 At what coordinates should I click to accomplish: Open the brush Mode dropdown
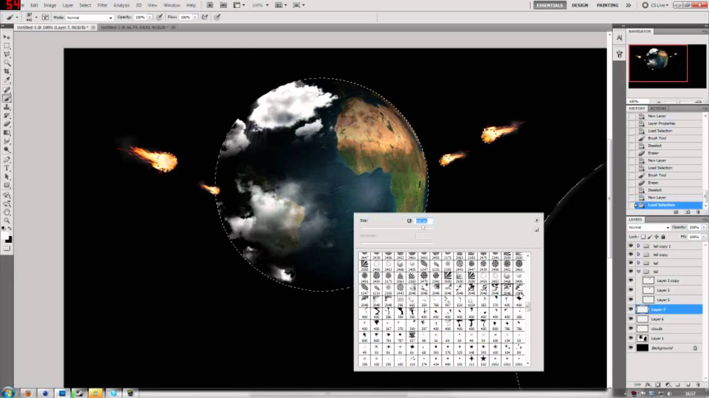coord(89,17)
